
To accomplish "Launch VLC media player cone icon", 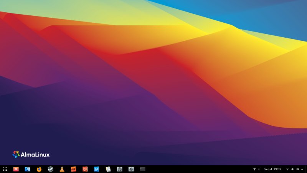I will point(62,169).
